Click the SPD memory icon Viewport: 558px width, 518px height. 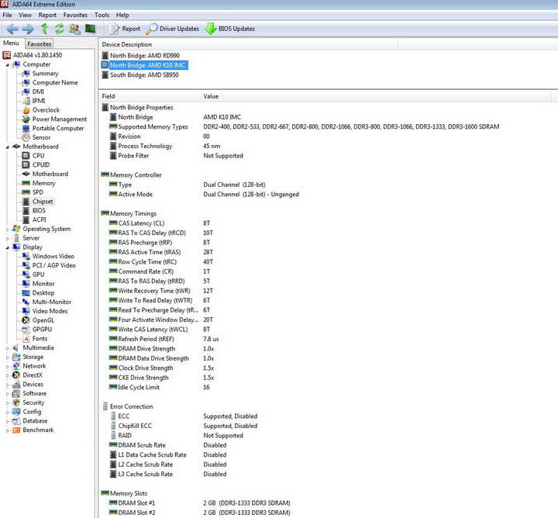coord(26,192)
